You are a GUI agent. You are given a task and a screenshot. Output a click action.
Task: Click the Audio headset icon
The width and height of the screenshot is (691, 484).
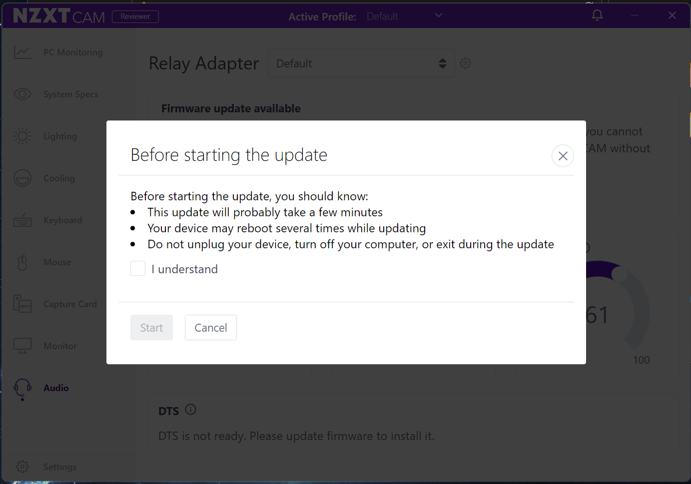[22, 389]
